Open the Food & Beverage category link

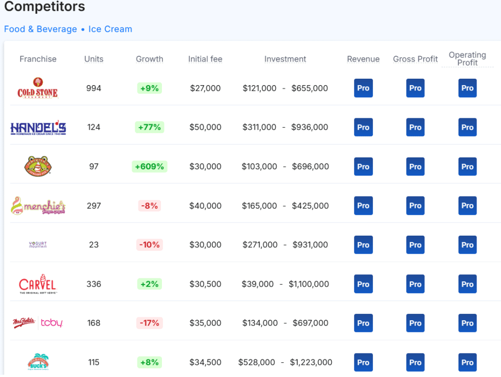pyautogui.click(x=41, y=29)
